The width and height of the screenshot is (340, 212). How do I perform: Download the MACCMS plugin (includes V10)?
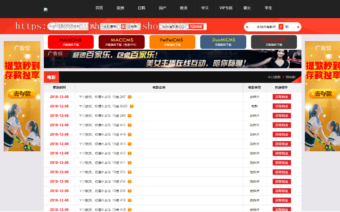click(x=121, y=42)
